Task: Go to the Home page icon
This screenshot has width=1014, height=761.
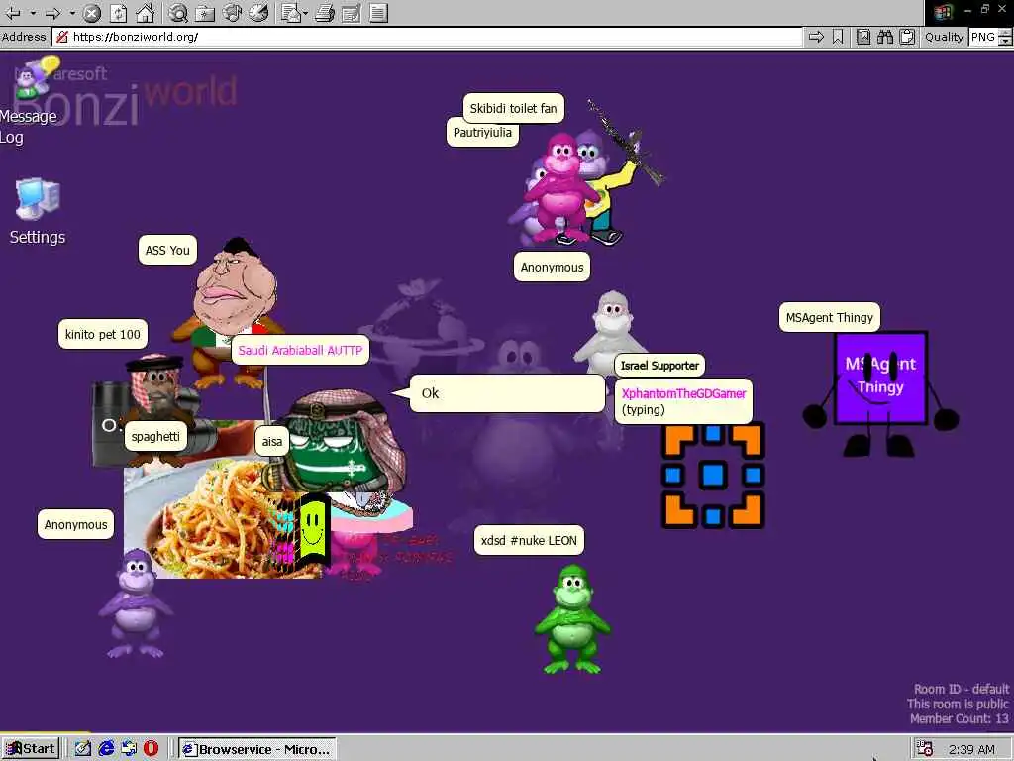Action: point(146,12)
